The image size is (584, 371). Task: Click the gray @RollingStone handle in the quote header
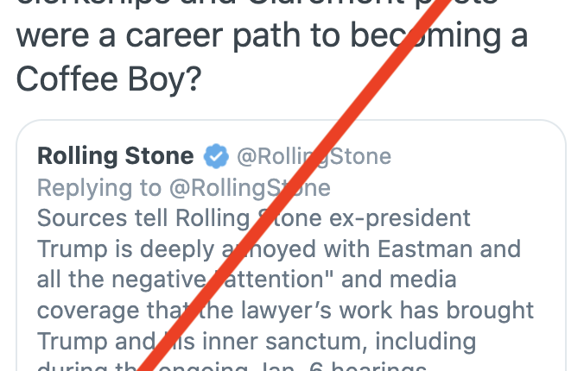(314, 156)
